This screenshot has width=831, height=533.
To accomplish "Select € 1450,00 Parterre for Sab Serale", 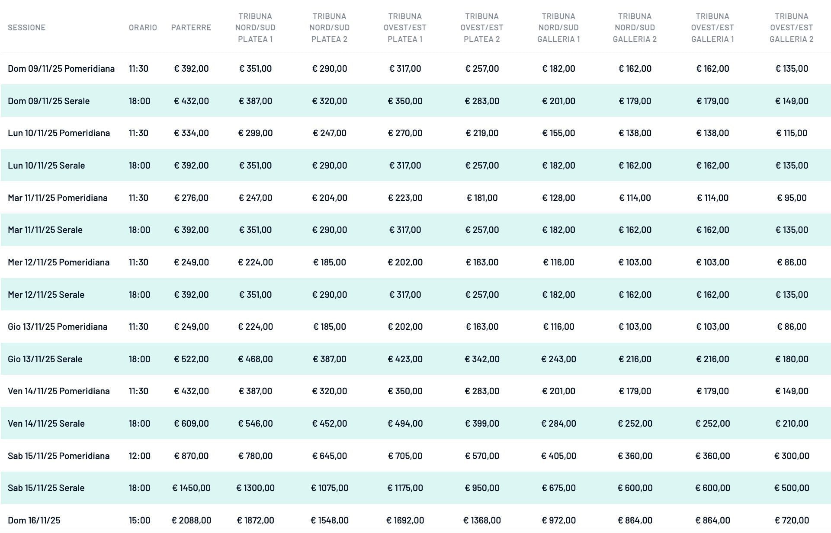I will point(191,488).
